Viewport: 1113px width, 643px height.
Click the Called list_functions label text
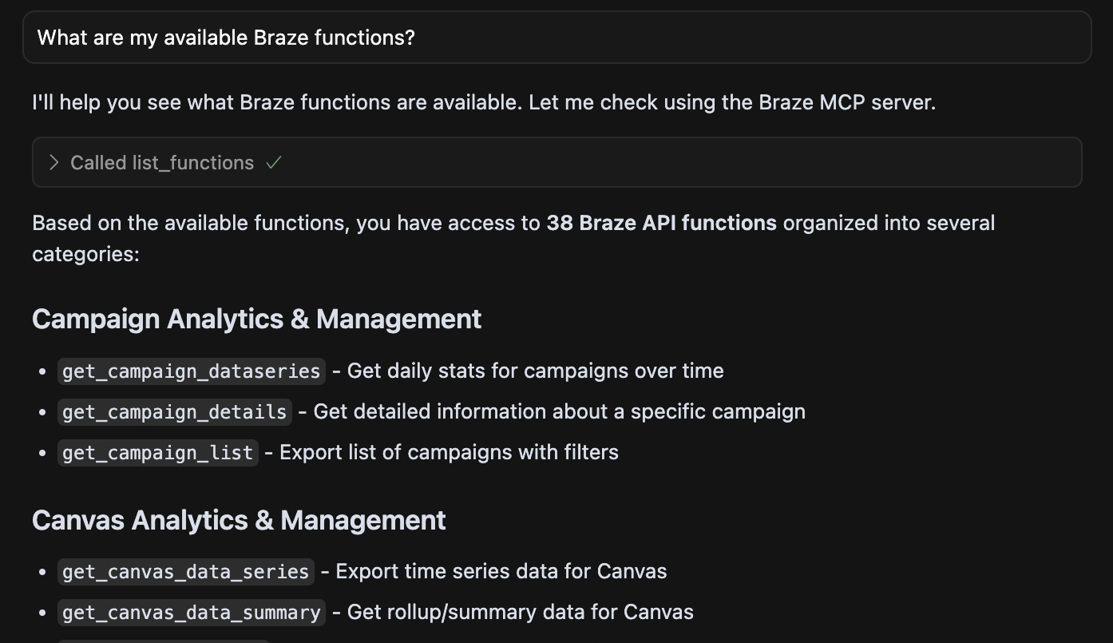(x=161, y=162)
